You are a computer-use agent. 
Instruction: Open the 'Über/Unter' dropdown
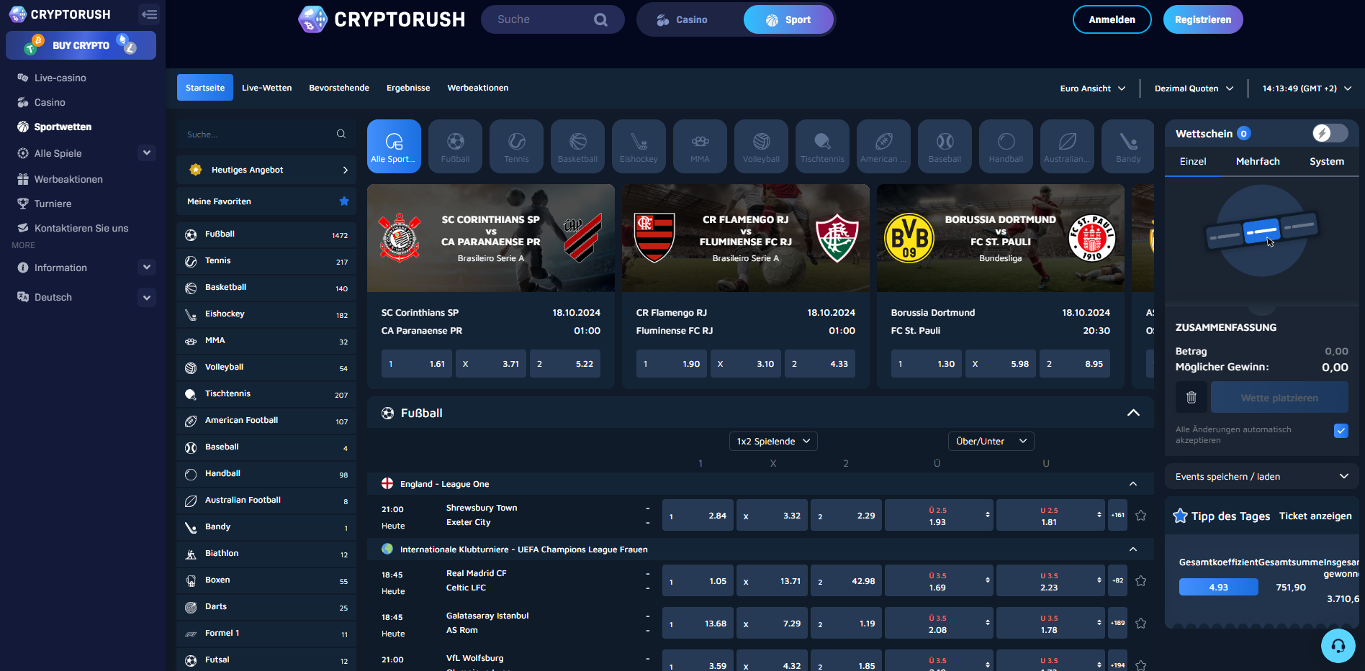[x=991, y=441]
